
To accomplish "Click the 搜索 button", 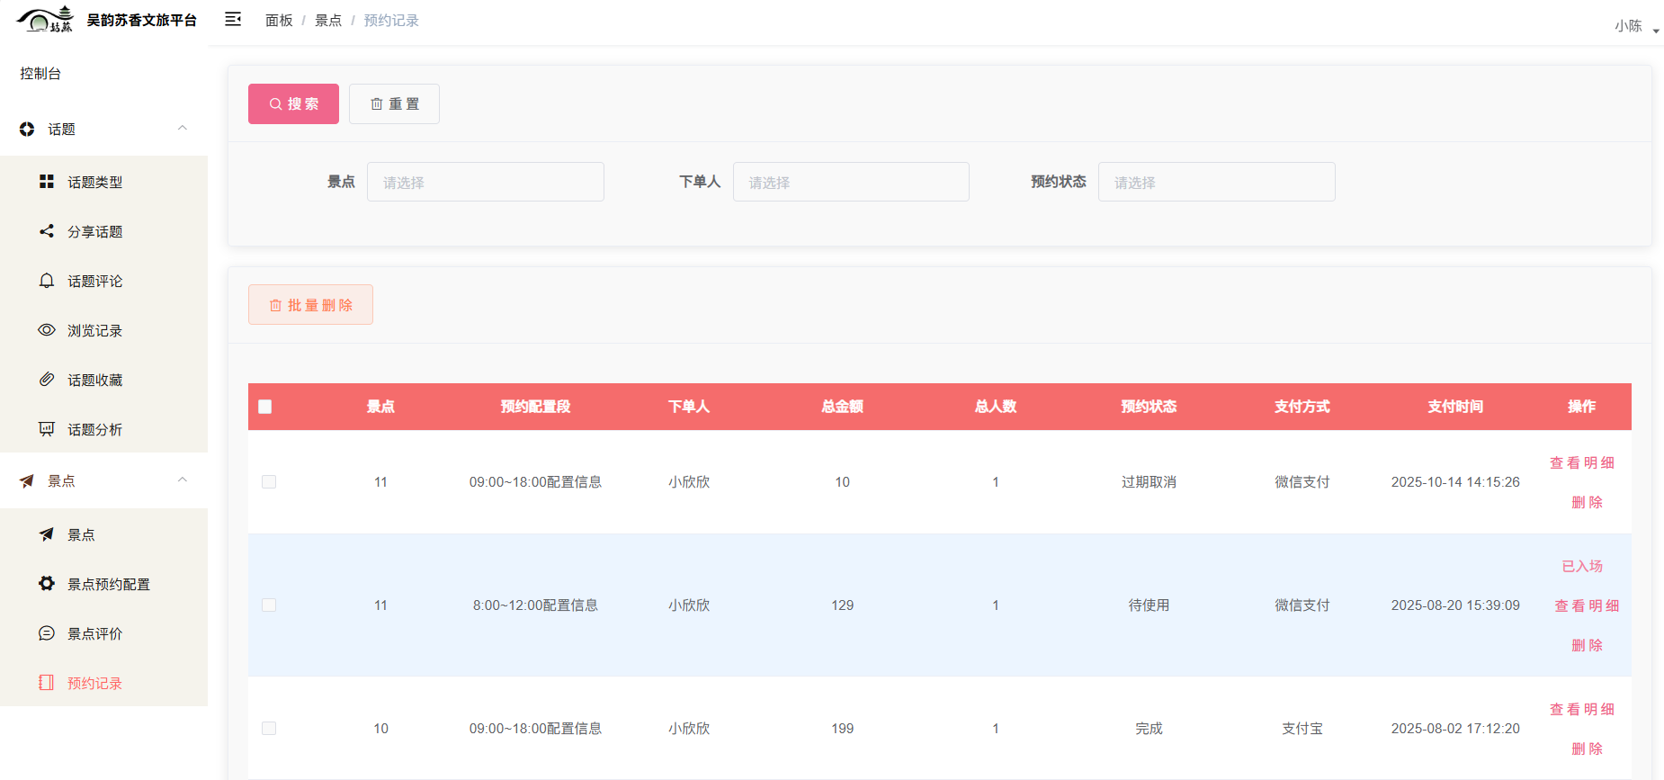I will point(293,104).
